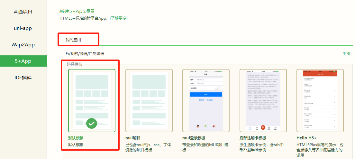Image resolution: width=355 pixels, height=159 pixels.
Task: Click the red round M icon in tab template
Action: pyautogui.click(x=263, y=127)
